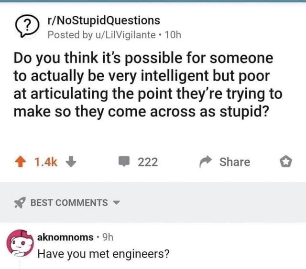This screenshot has width=306, height=269.
Task: Give an award using the badge icon
Action: (286, 162)
